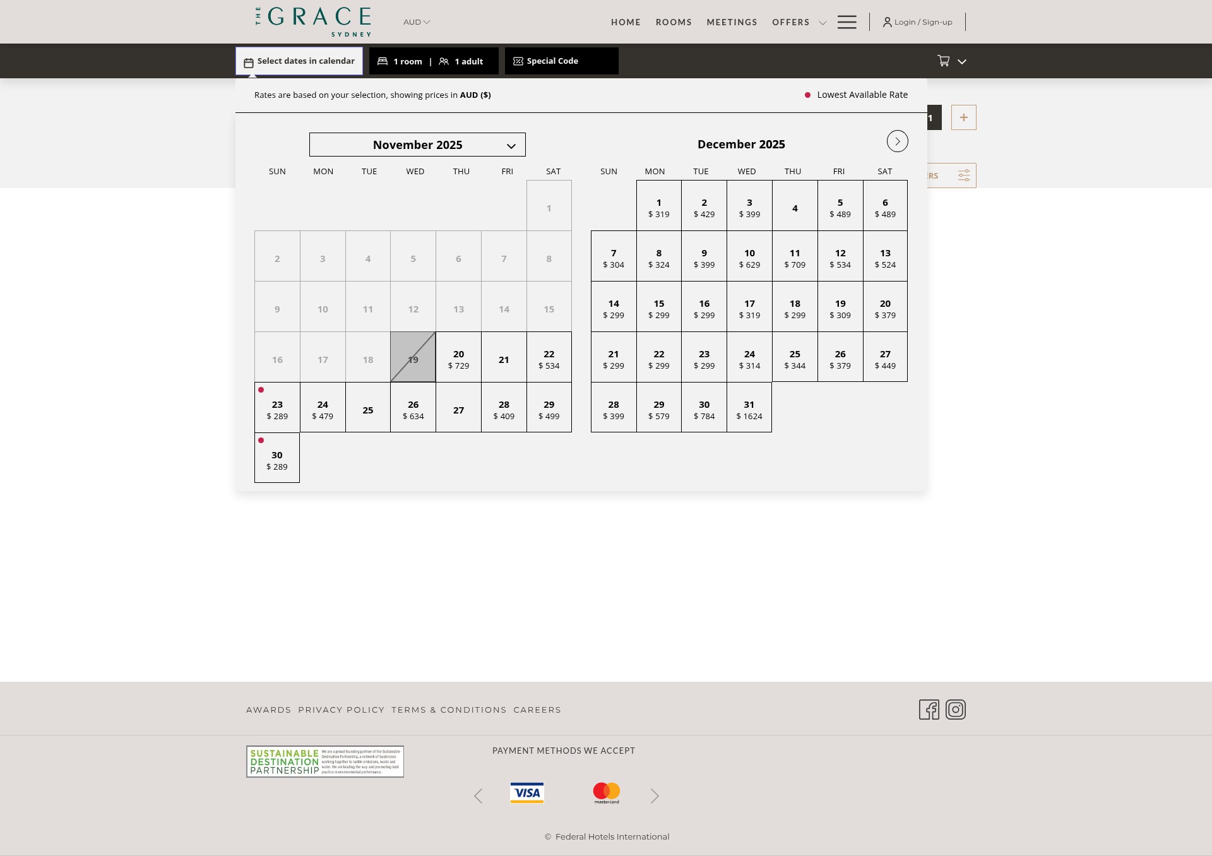The width and height of the screenshot is (1212, 856).
Task: Go to next month with the arrow
Action: (897, 141)
